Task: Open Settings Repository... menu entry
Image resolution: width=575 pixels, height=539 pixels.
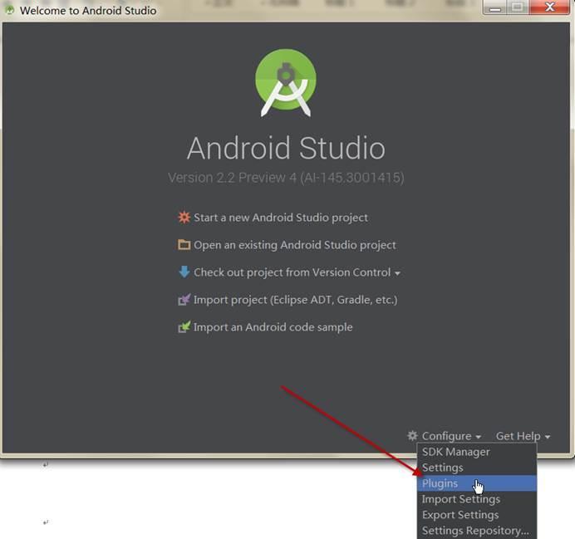Action: tap(477, 531)
